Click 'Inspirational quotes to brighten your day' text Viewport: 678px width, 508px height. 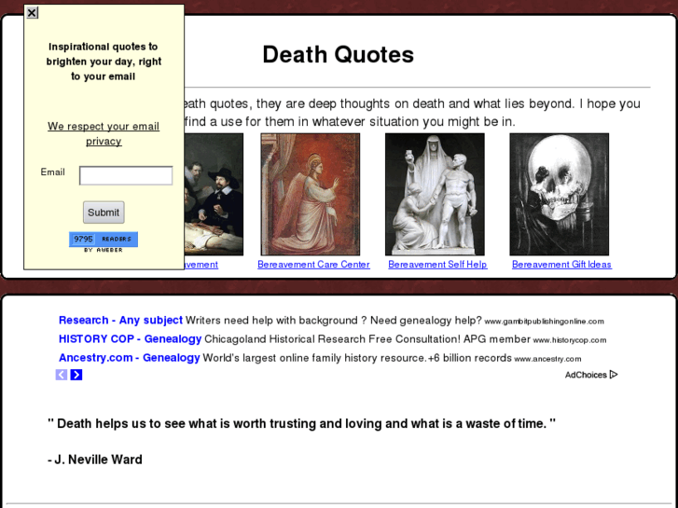click(104, 62)
